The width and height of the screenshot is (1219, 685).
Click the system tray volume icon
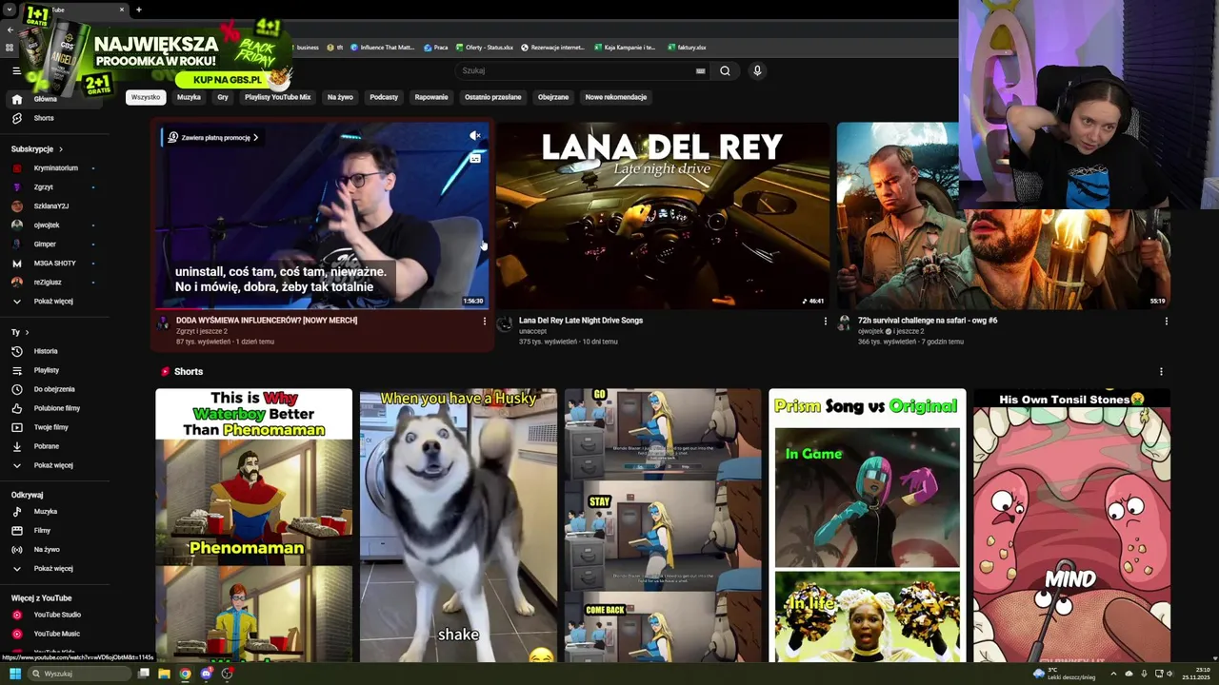(1170, 674)
